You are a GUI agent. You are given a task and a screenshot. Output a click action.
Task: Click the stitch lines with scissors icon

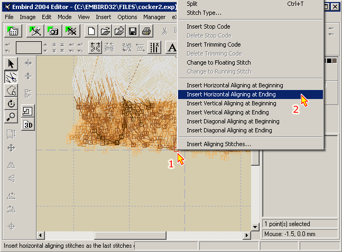point(154,47)
